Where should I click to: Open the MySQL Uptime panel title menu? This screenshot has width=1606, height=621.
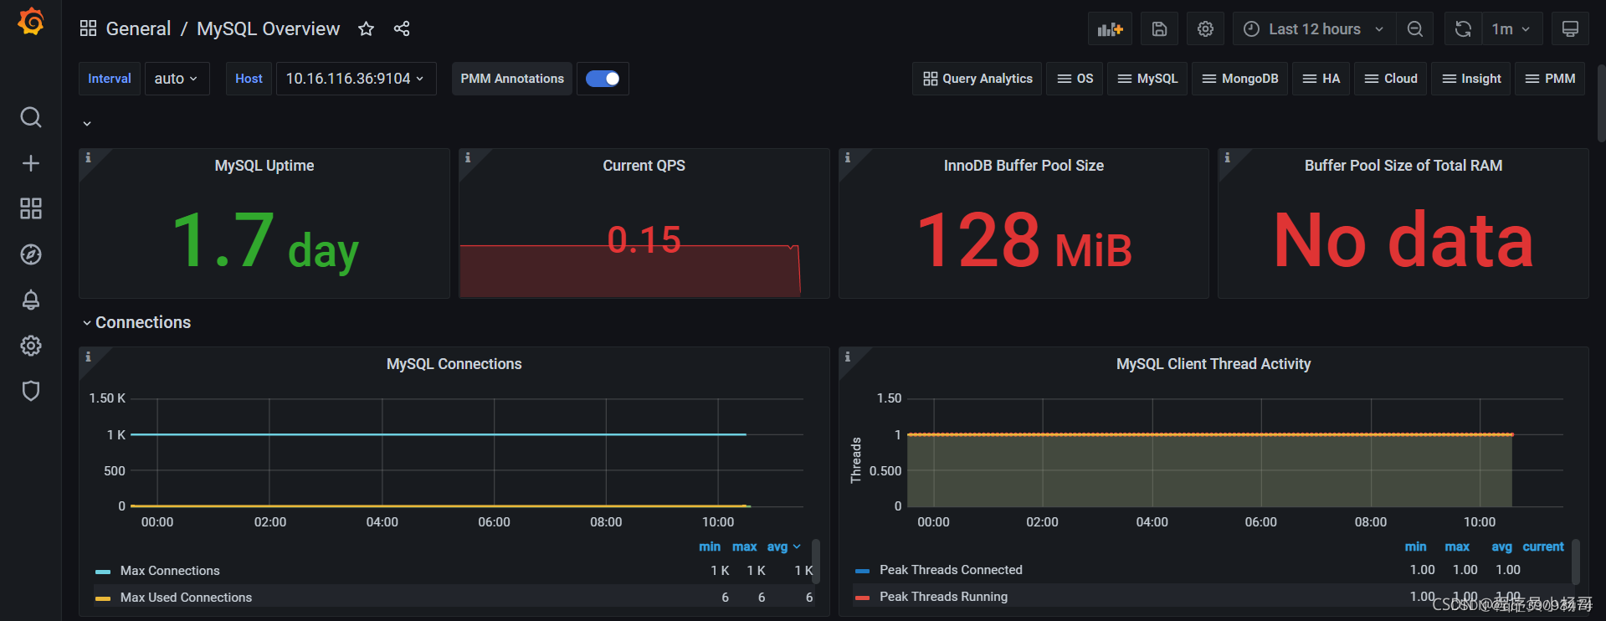pyautogui.click(x=264, y=166)
